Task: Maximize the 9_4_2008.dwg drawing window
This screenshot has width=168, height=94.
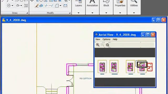Action: (159, 20)
